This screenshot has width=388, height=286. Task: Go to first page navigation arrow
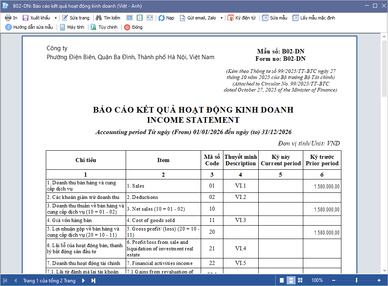[5, 281]
